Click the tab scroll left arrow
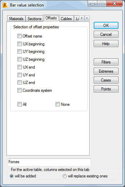The image size is (125, 187). tap(82, 18)
